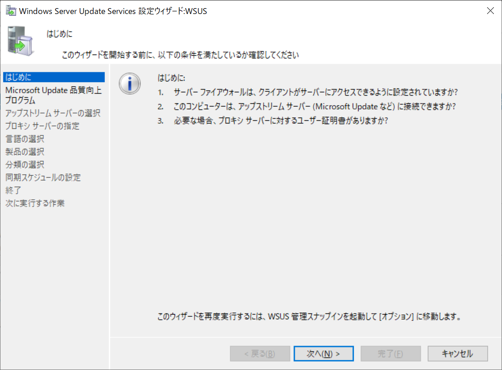Click the note about WSUS 管理スナップイン
The height and width of the screenshot is (370, 502).
coord(310,317)
